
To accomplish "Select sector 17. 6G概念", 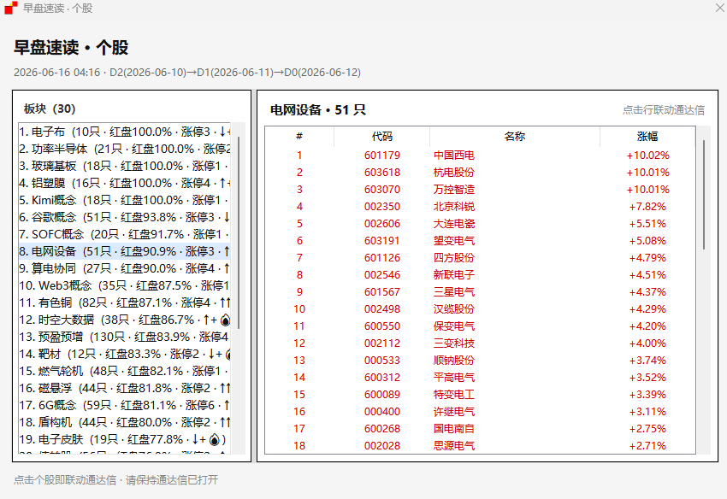I will tap(124, 406).
